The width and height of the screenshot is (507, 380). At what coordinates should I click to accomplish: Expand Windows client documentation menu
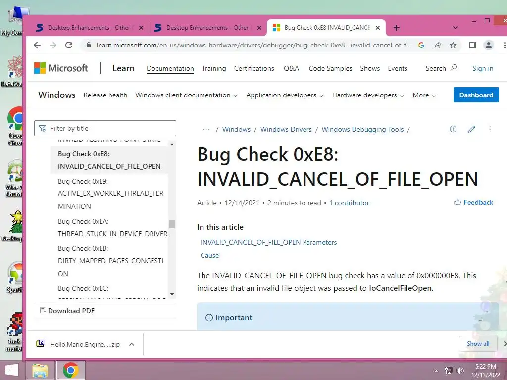(187, 95)
